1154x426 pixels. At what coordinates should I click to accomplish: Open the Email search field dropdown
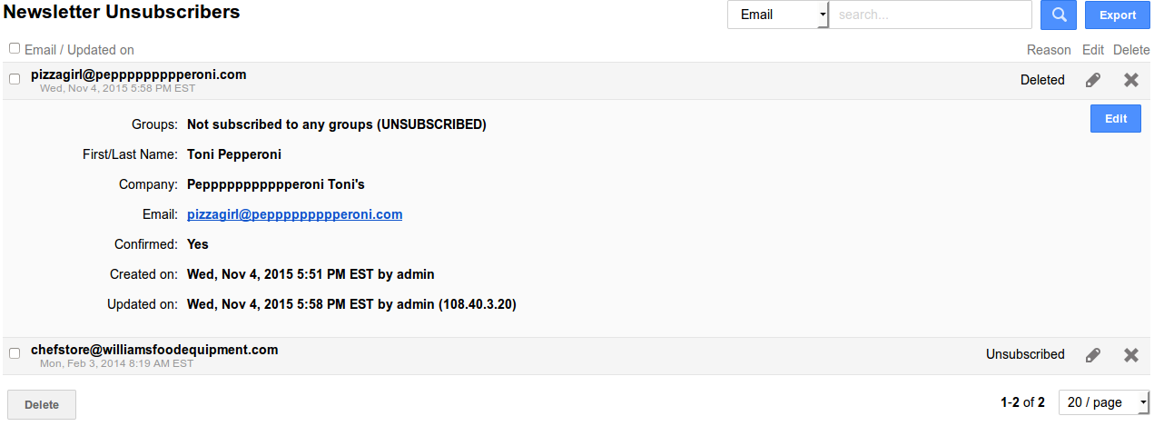[x=778, y=15]
